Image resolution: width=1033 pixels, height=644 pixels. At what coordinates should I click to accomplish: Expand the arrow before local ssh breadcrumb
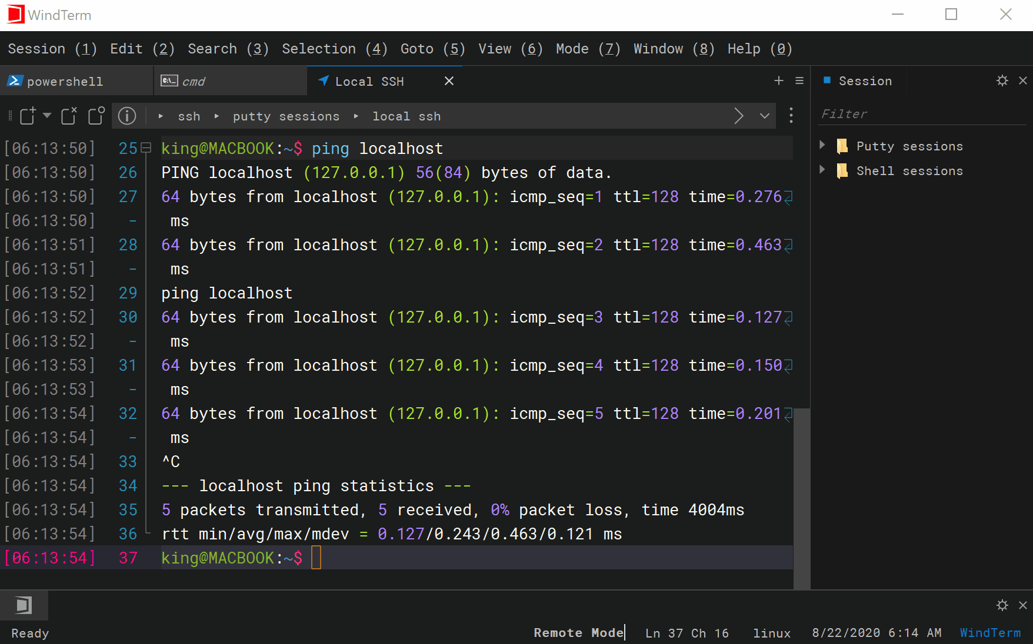pos(356,116)
